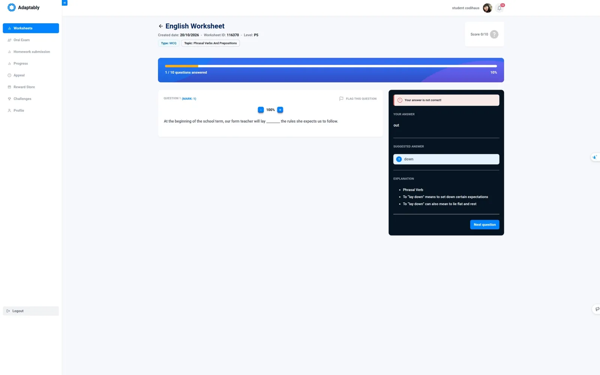This screenshot has width=600, height=375.
Task: Open the Challenges page
Action: click(31, 99)
